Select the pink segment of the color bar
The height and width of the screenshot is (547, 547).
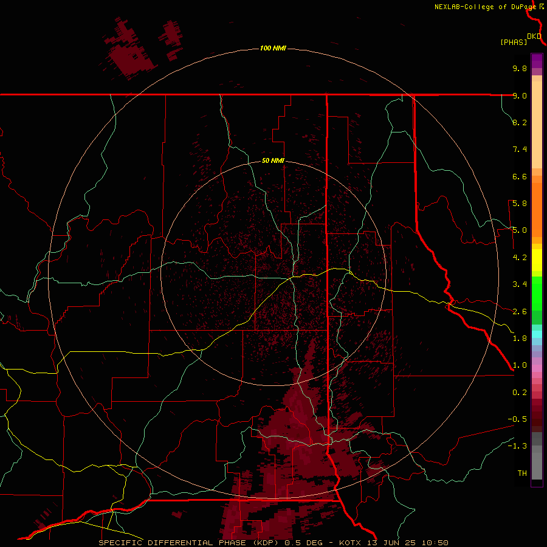537,368
